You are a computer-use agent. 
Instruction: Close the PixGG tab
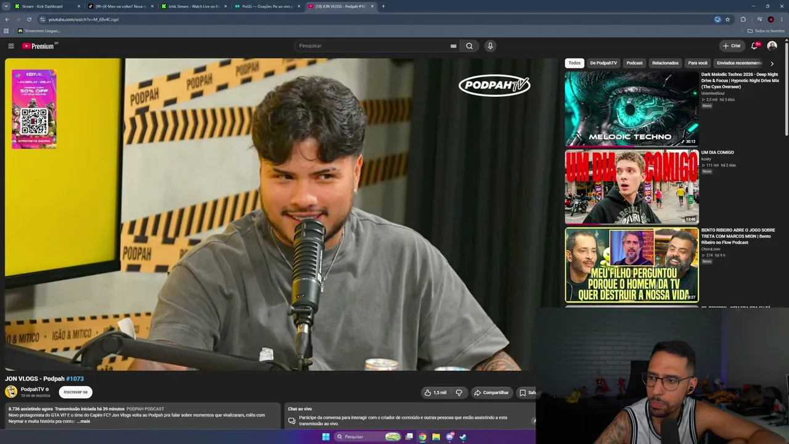(299, 6)
